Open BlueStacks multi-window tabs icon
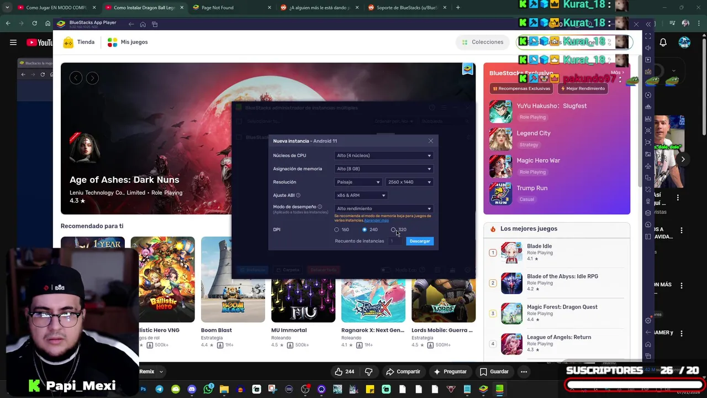Viewport: 707px width, 398px height. click(x=155, y=24)
